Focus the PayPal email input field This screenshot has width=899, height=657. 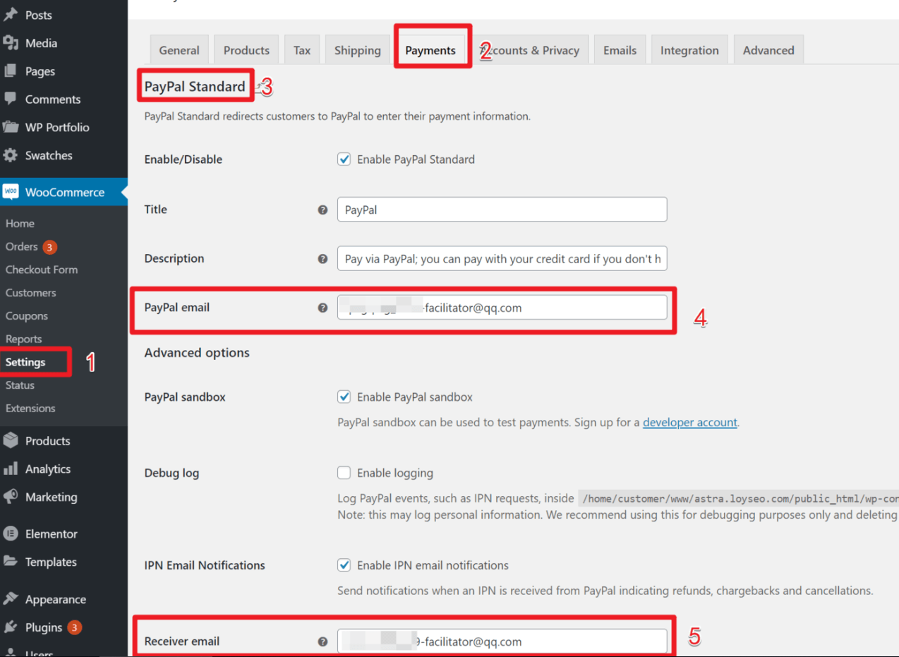click(x=502, y=308)
